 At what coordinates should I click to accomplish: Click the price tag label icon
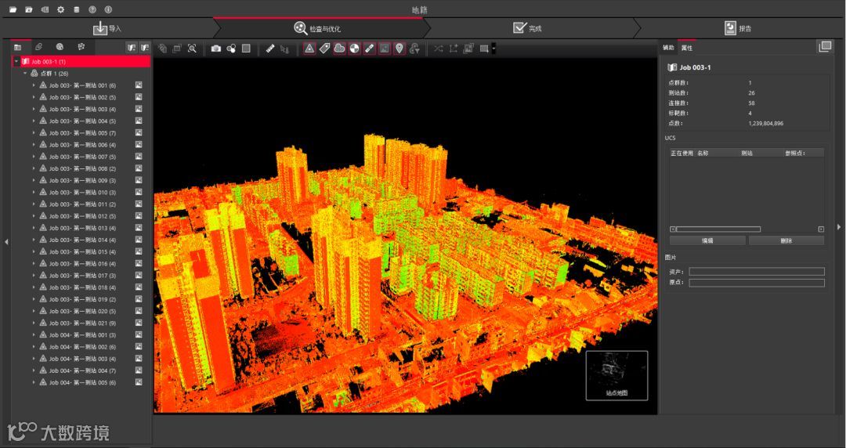pos(324,49)
